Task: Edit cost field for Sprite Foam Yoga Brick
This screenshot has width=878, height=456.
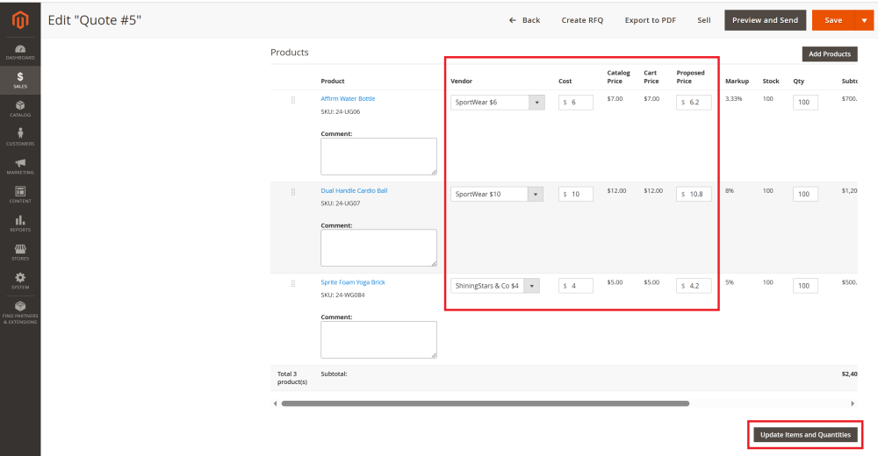Action: [x=576, y=286]
